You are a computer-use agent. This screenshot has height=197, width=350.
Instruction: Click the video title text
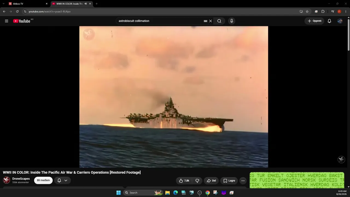click(x=72, y=172)
